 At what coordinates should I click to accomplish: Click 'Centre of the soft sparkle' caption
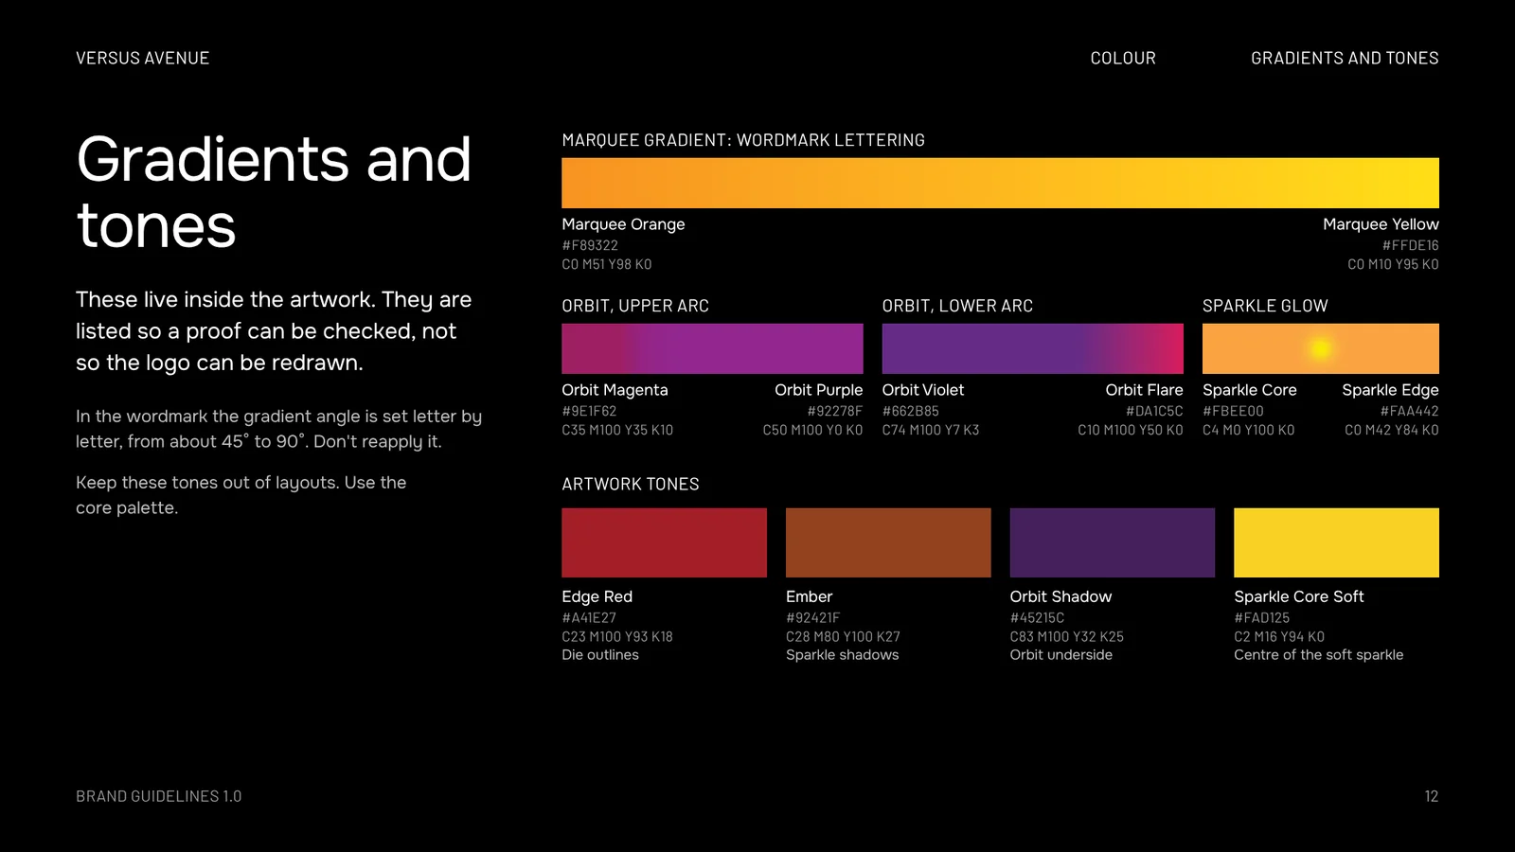[x=1319, y=655]
